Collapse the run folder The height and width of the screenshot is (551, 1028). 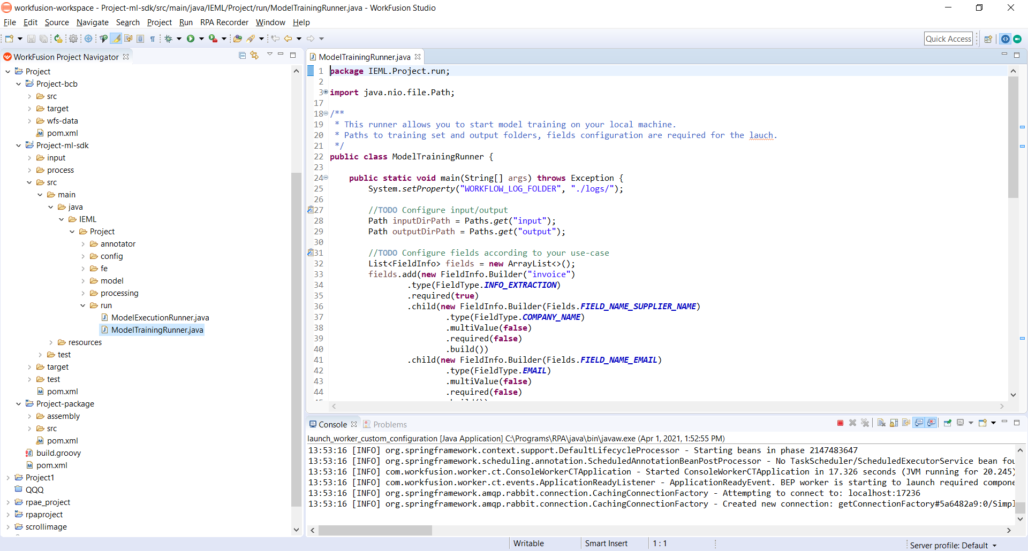(83, 305)
